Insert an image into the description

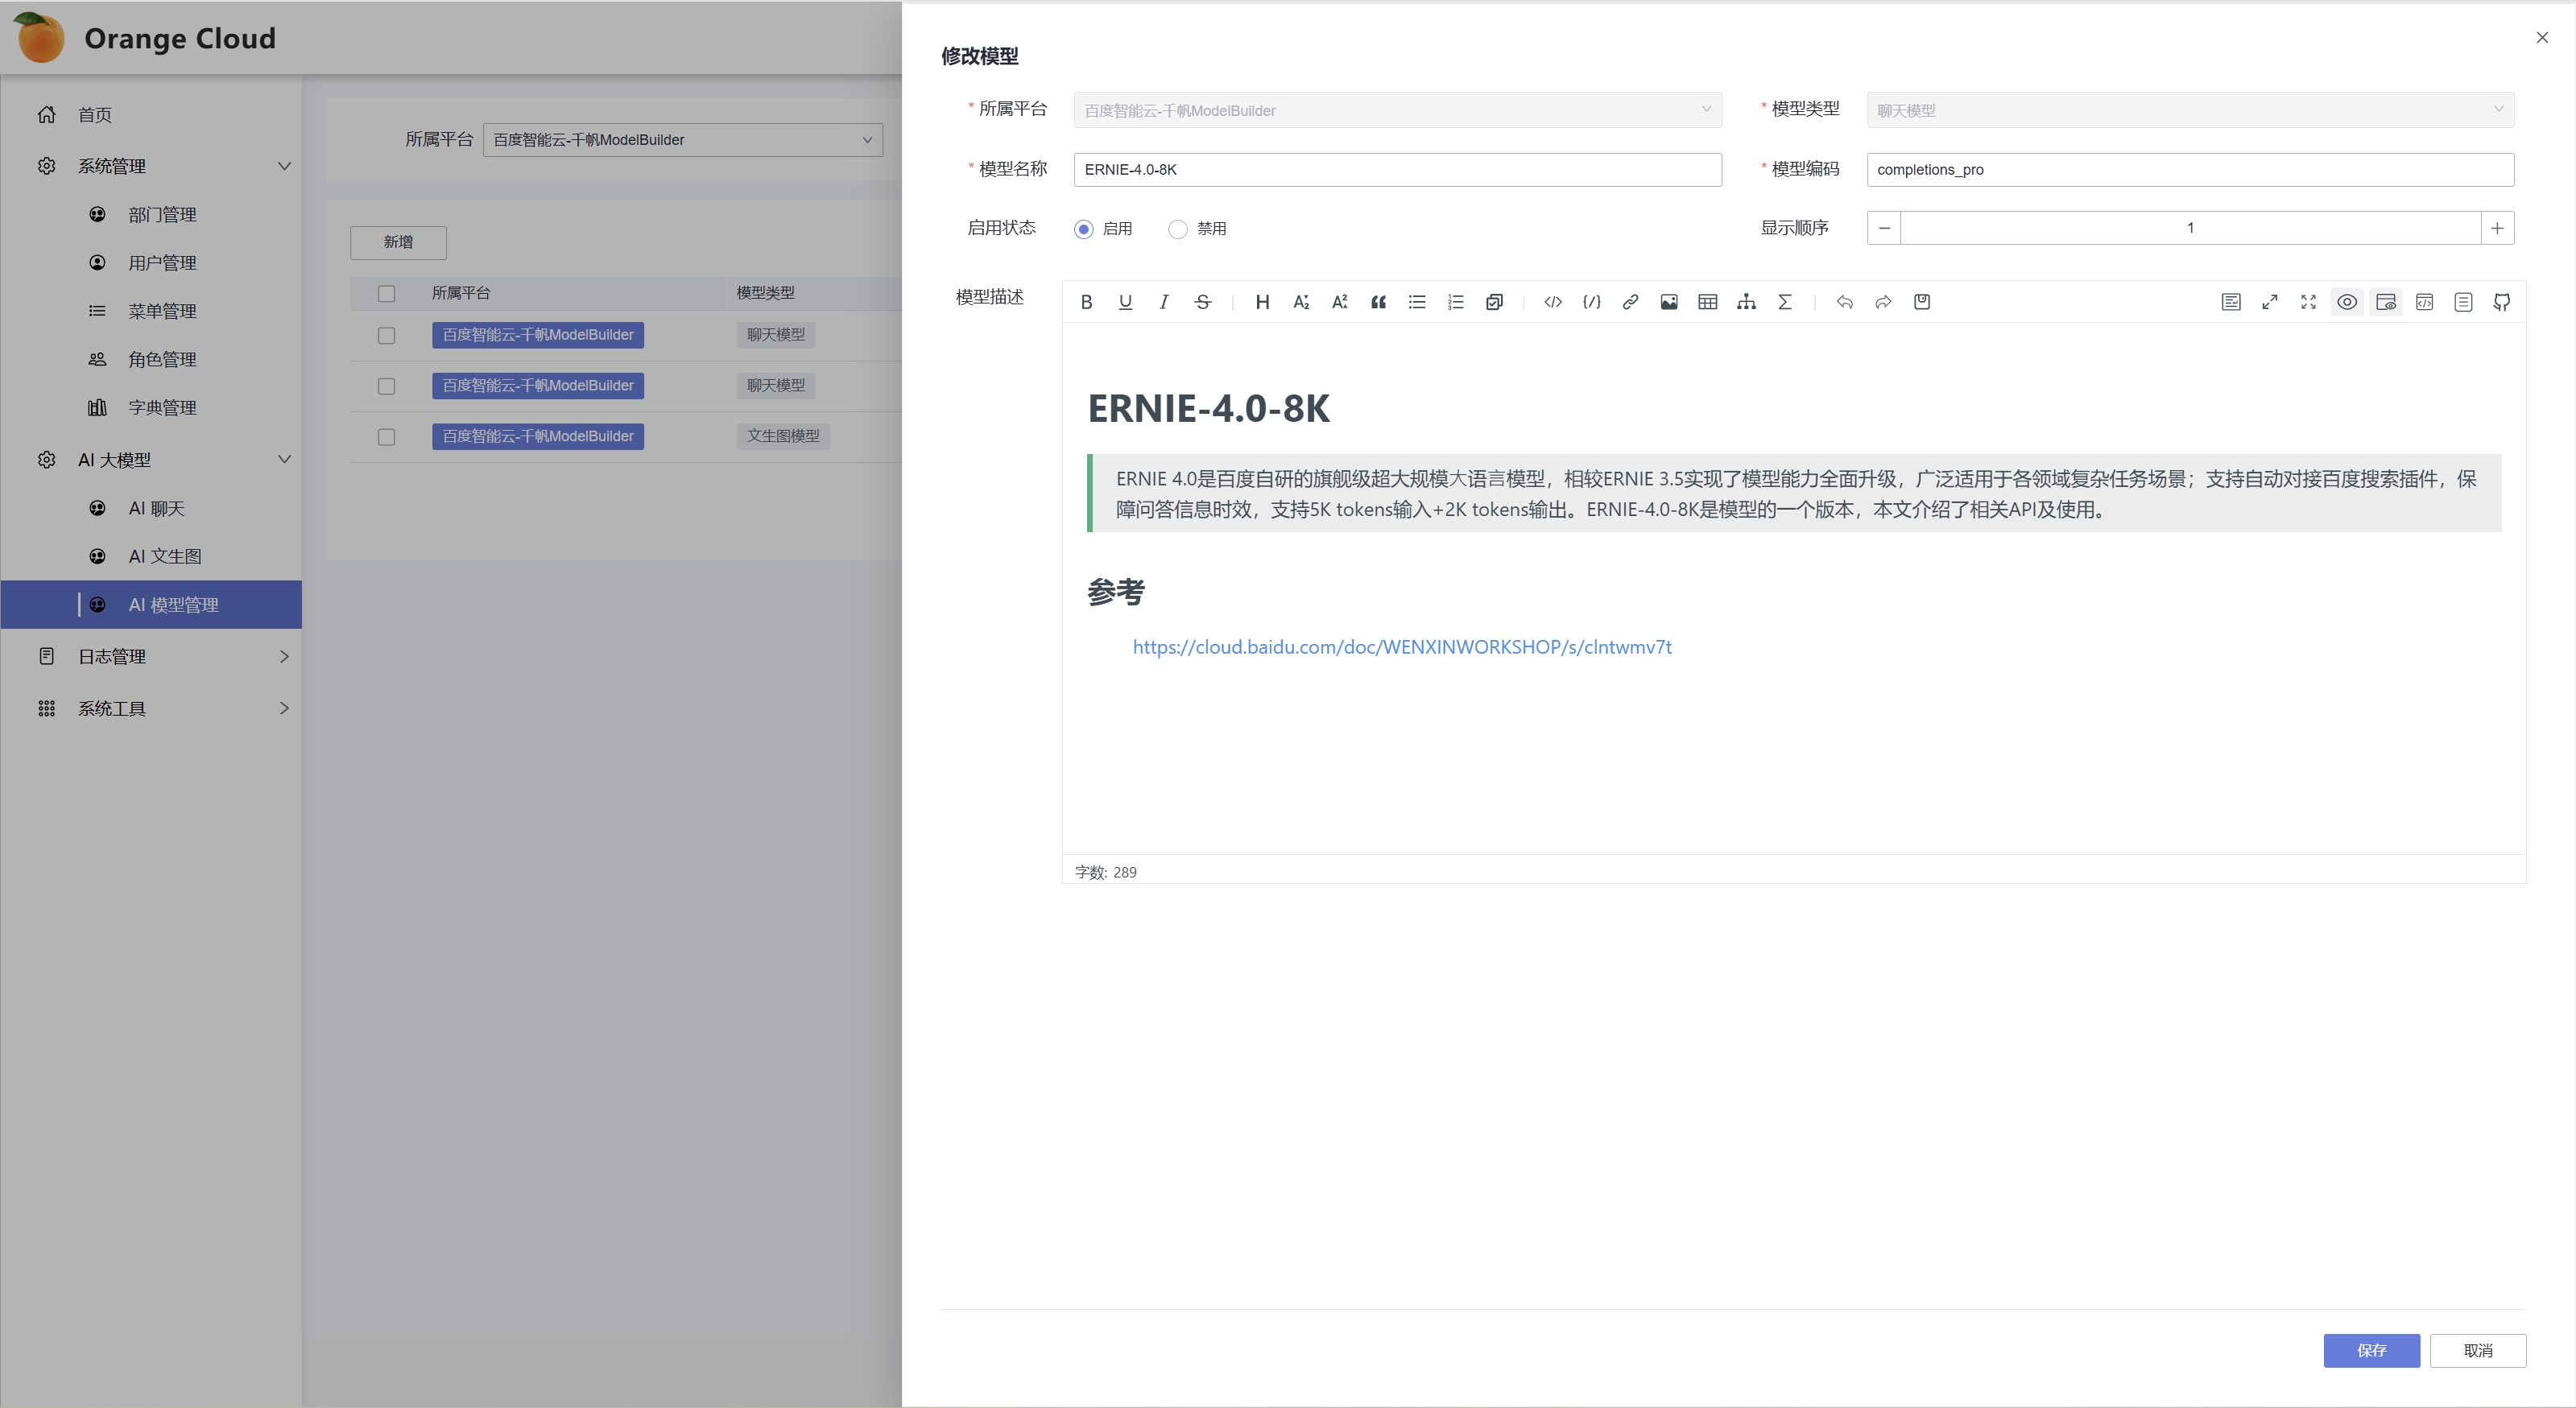point(1669,302)
